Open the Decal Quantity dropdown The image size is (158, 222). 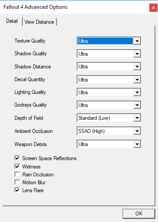pyautogui.click(x=109, y=80)
